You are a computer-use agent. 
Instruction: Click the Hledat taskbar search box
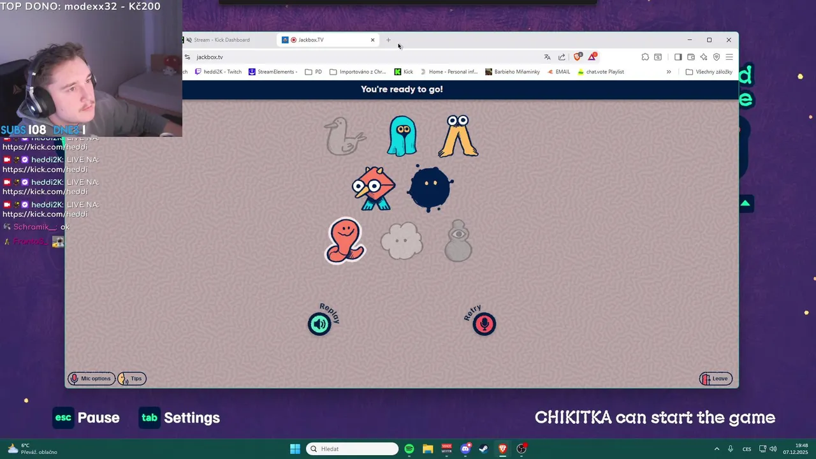(352, 449)
